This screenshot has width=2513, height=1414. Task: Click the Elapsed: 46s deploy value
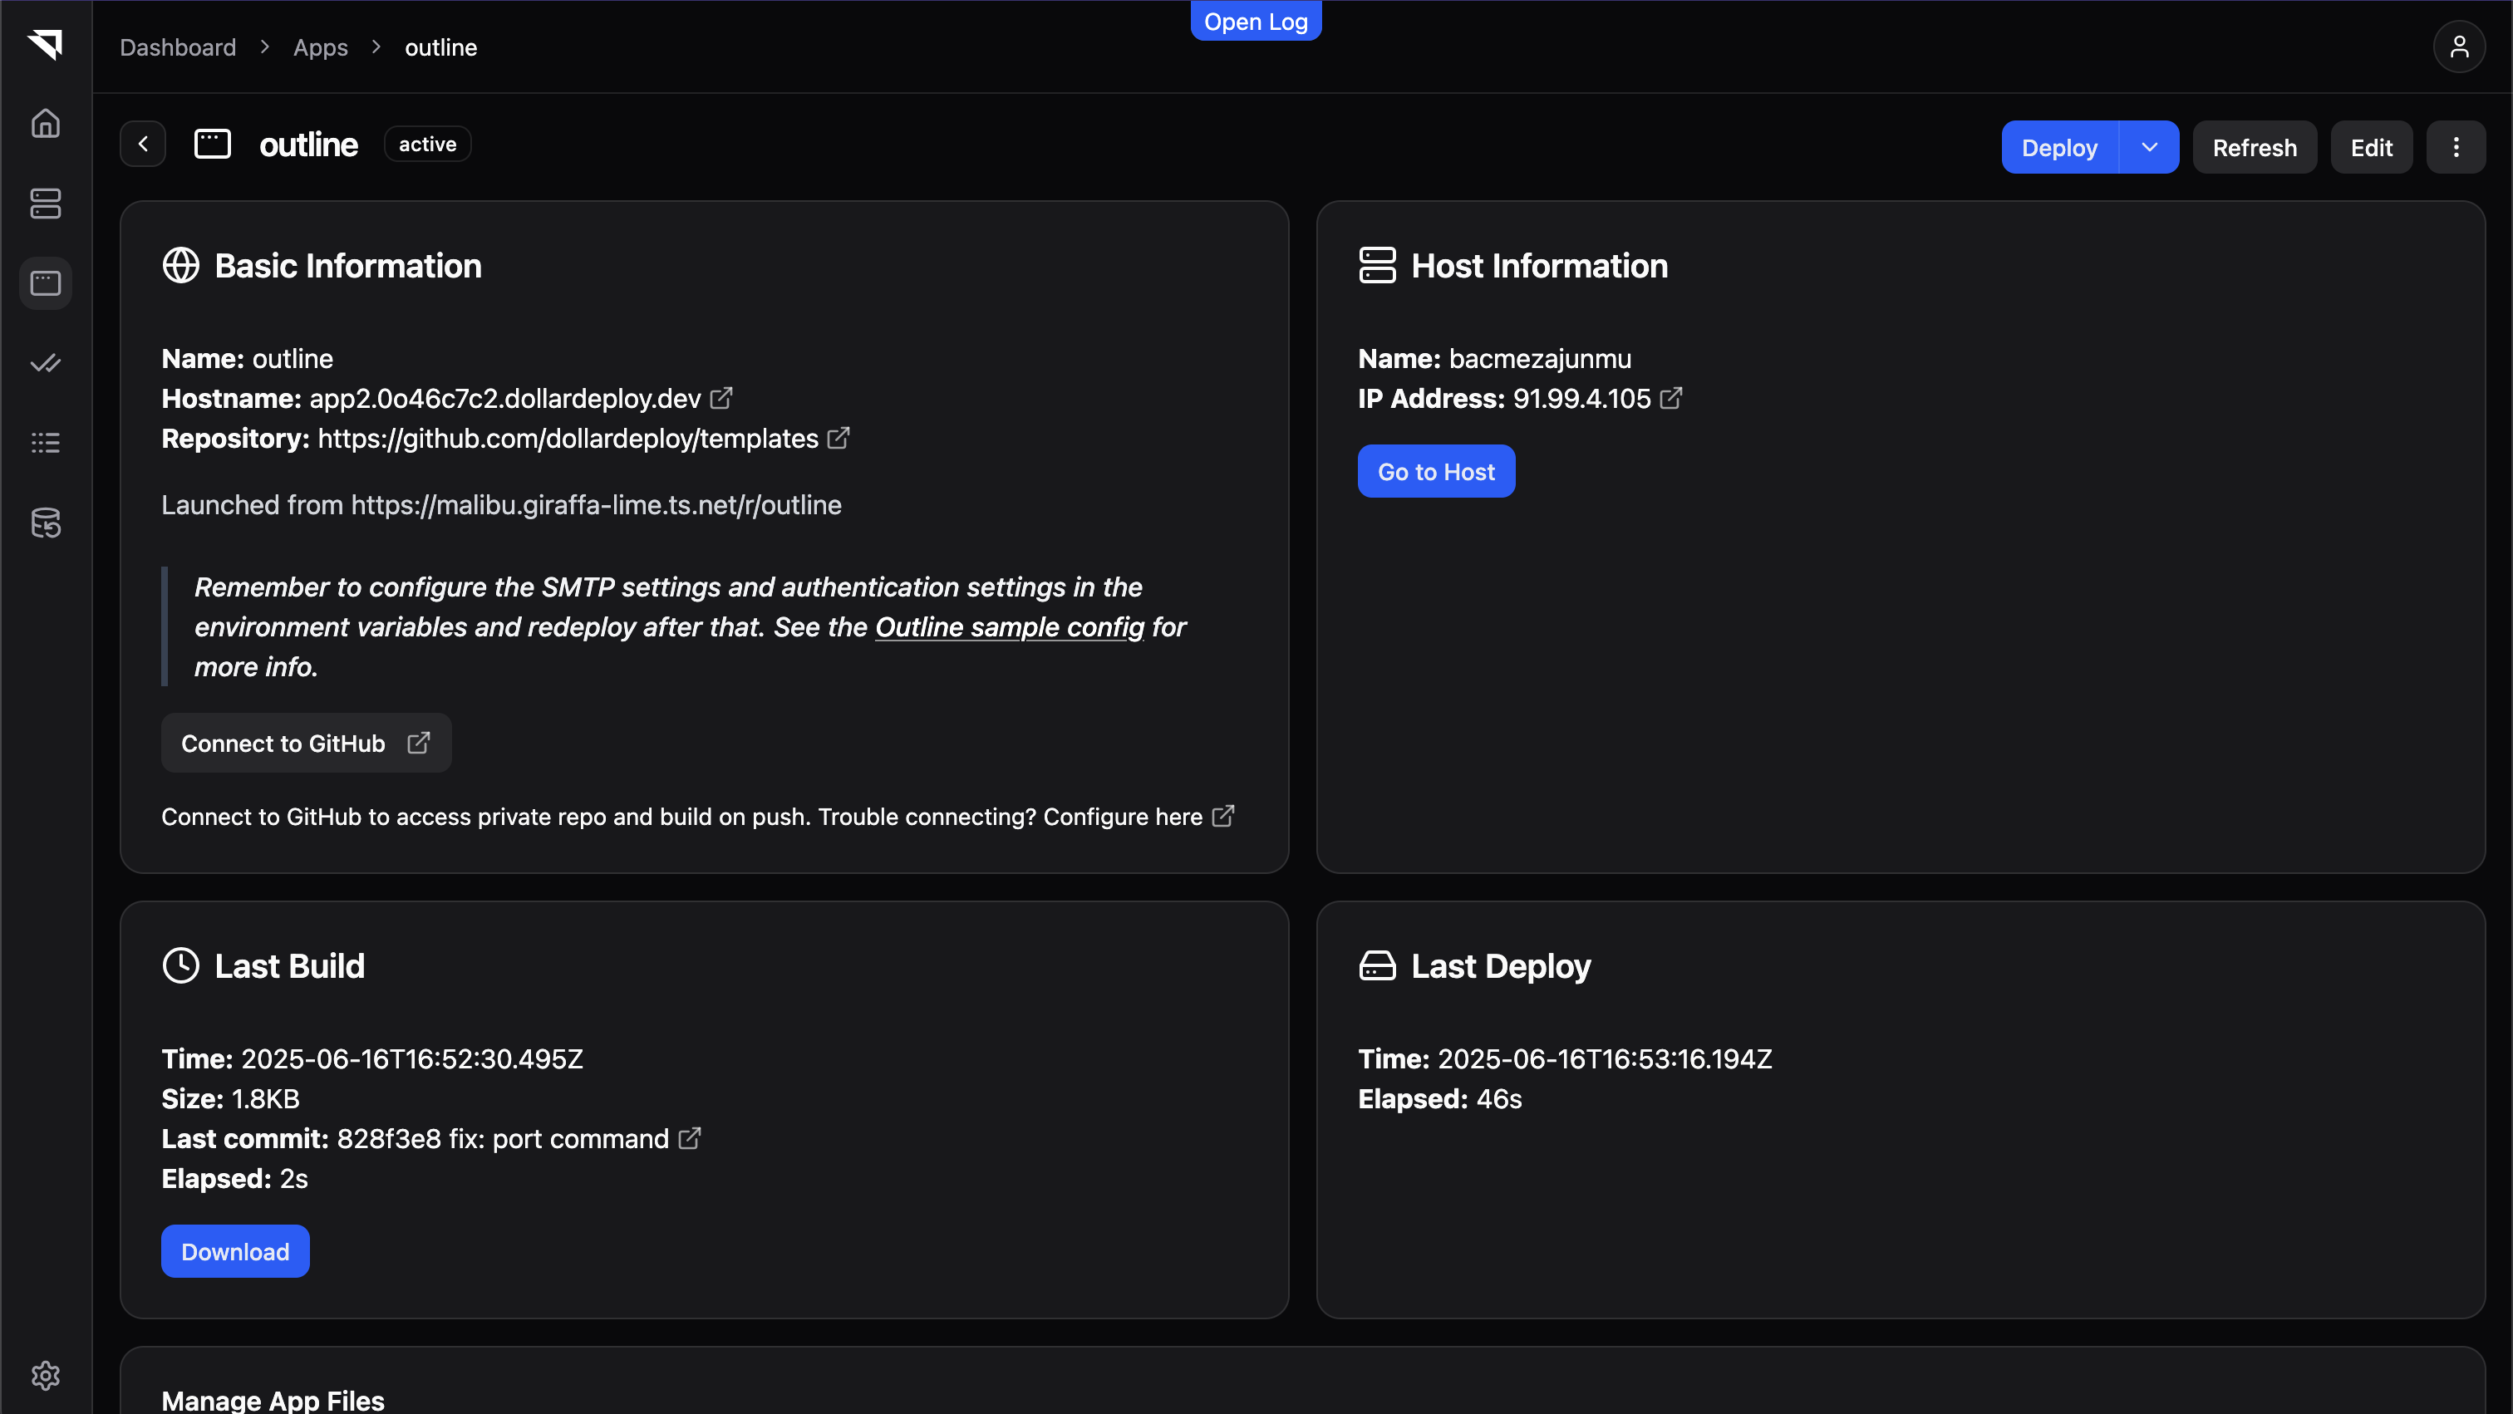coord(1498,1098)
